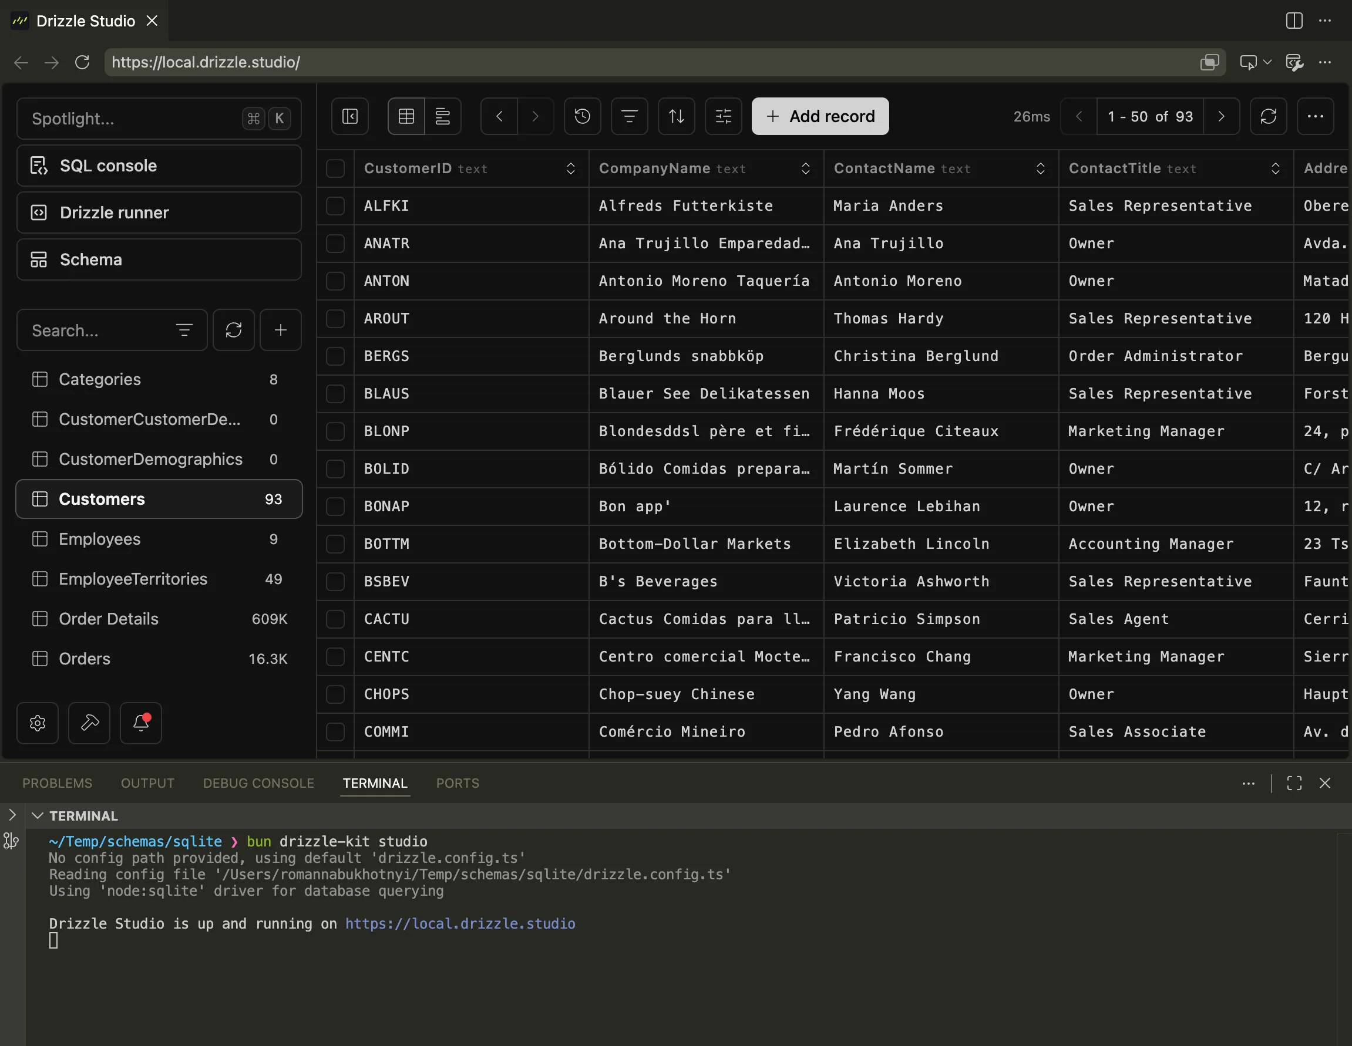This screenshot has height=1046, width=1352.
Task: Toggle select-all rows checkbox in header
Action: coord(335,168)
